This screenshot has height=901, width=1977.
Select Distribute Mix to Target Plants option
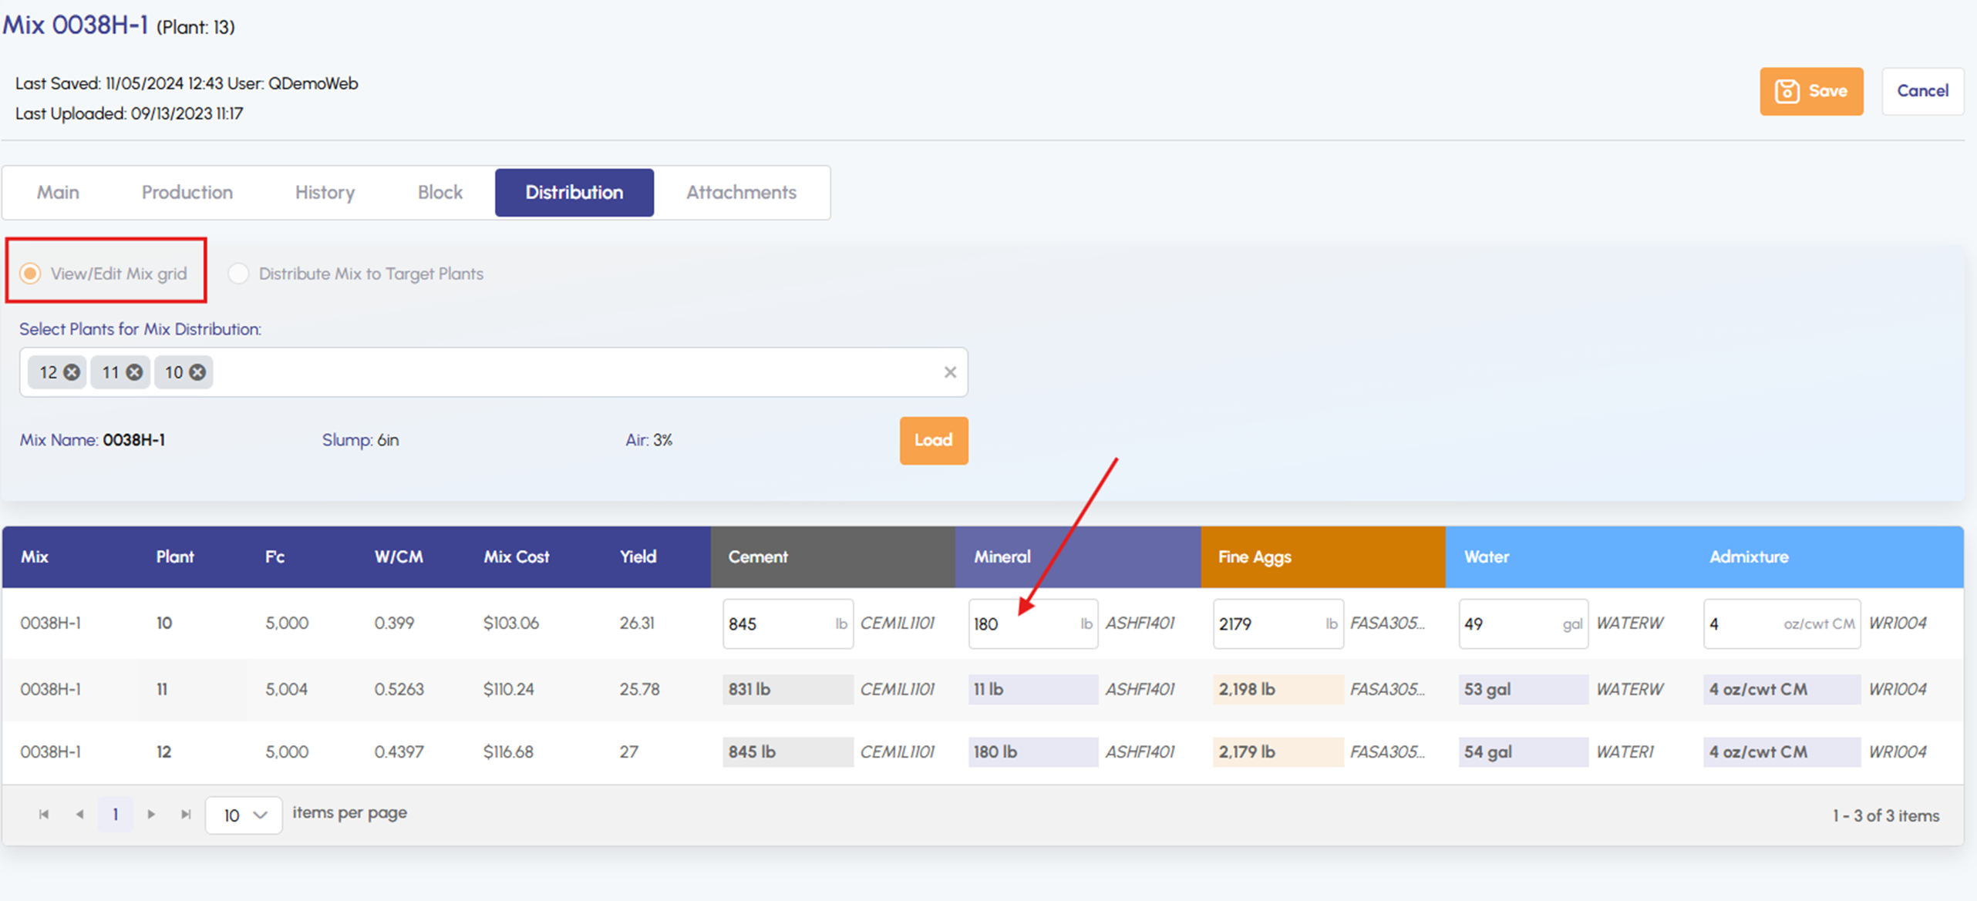[238, 274]
